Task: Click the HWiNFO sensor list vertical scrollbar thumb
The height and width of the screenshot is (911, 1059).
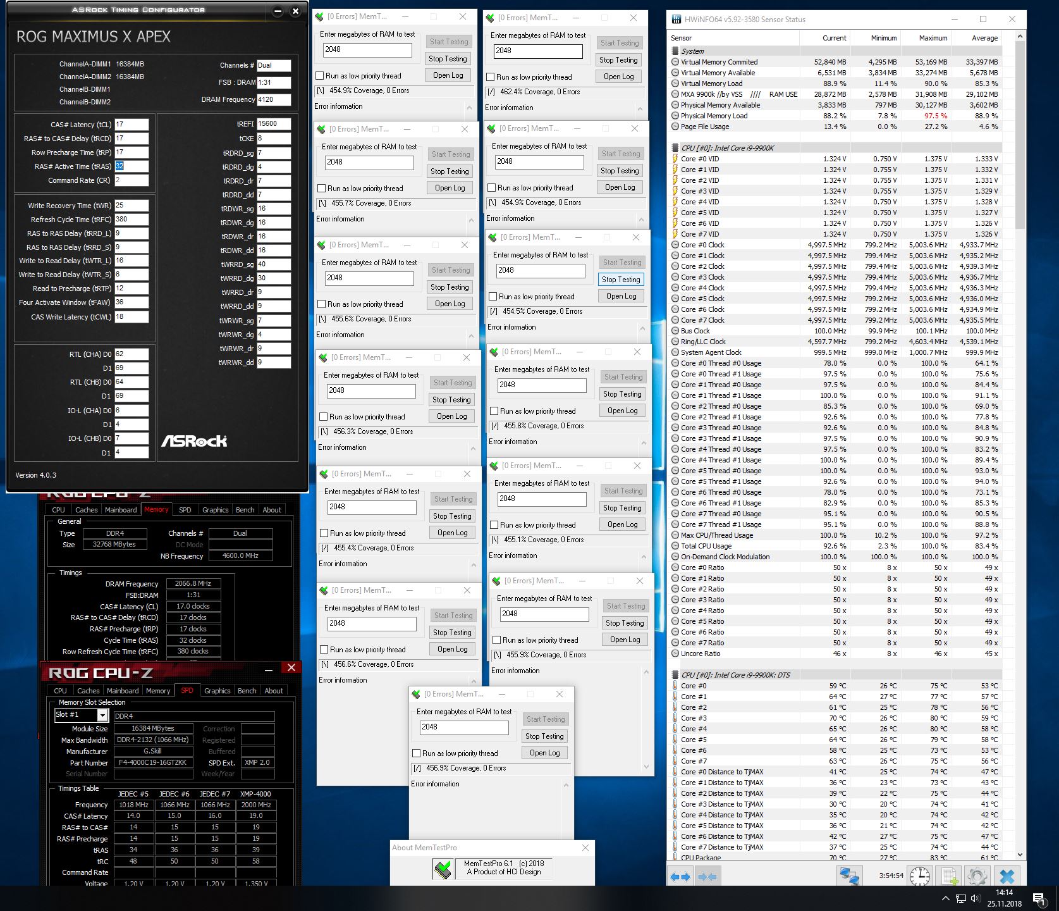Action: [1020, 137]
